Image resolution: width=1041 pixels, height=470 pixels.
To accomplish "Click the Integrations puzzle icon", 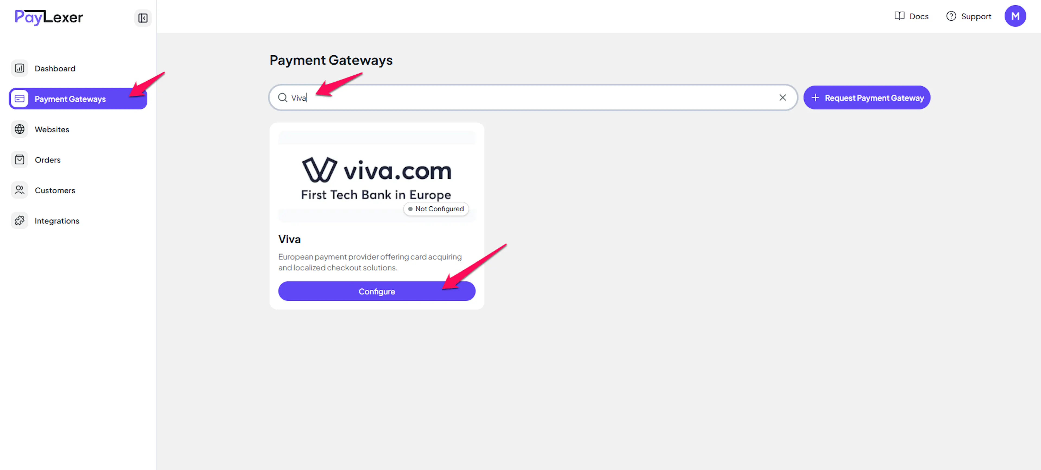I will coord(20,221).
